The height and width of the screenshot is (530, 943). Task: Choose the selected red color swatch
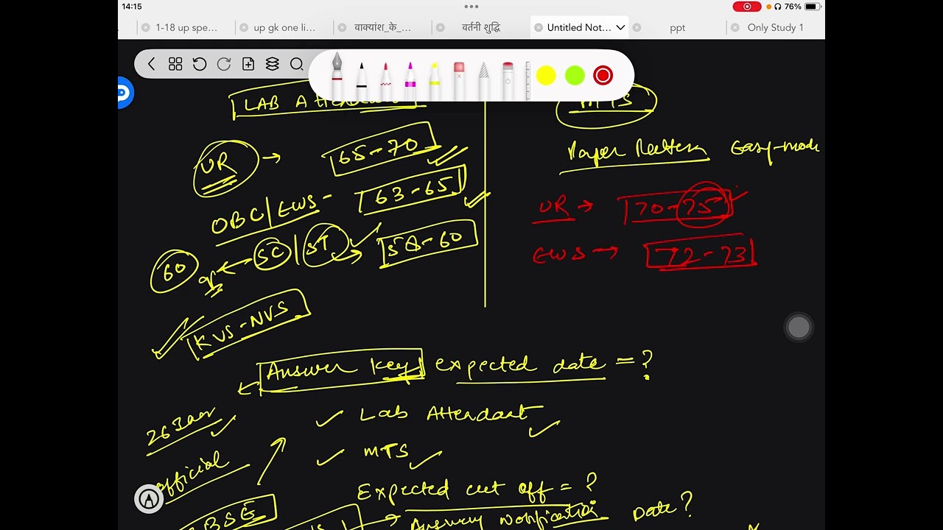[x=603, y=75]
